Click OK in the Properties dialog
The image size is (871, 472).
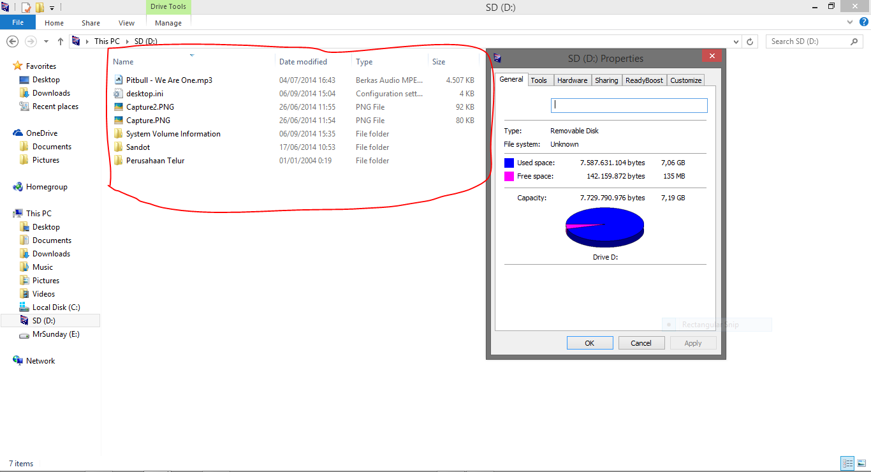[590, 343]
